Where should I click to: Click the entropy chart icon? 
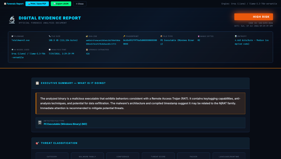click(236, 36)
